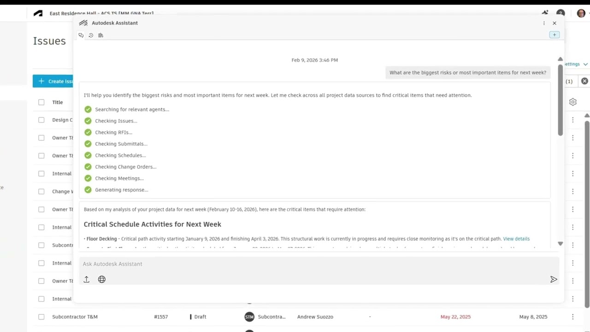Open the table column settings gear
Image resolution: width=590 pixels, height=332 pixels.
(573, 102)
